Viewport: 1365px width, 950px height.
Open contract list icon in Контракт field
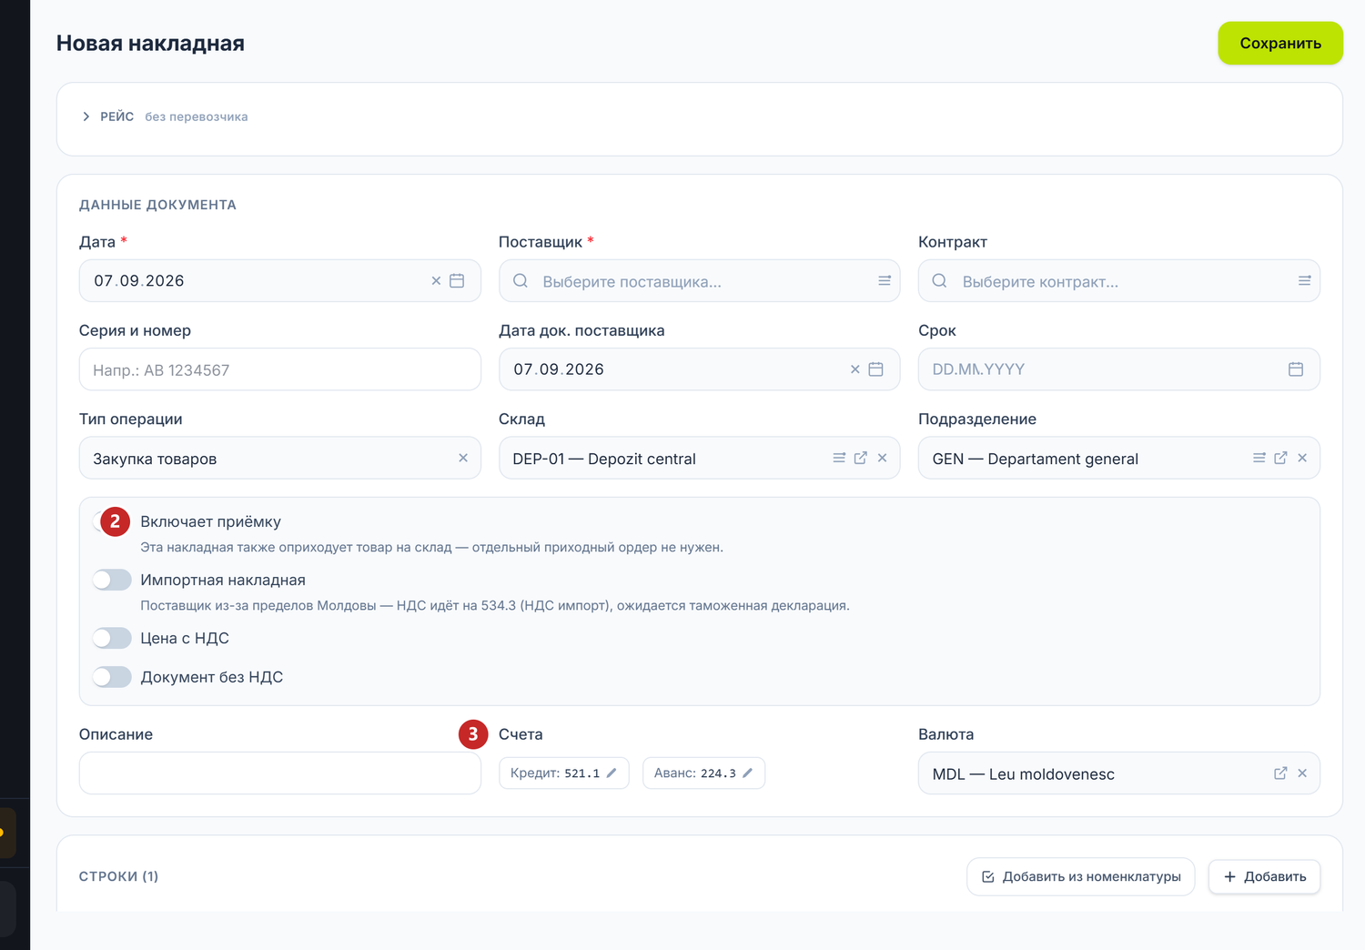click(x=1304, y=281)
